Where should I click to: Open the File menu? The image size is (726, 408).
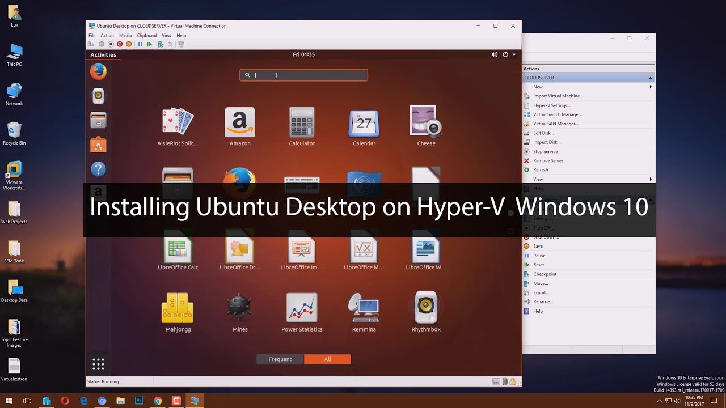pos(92,35)
